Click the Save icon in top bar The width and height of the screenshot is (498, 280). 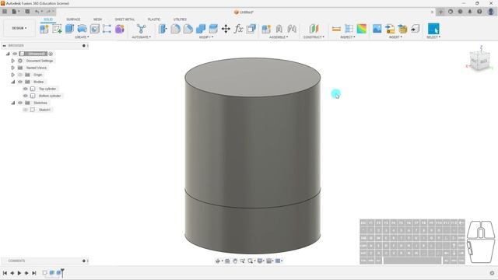pyautogui.click(x=27, y=12)
